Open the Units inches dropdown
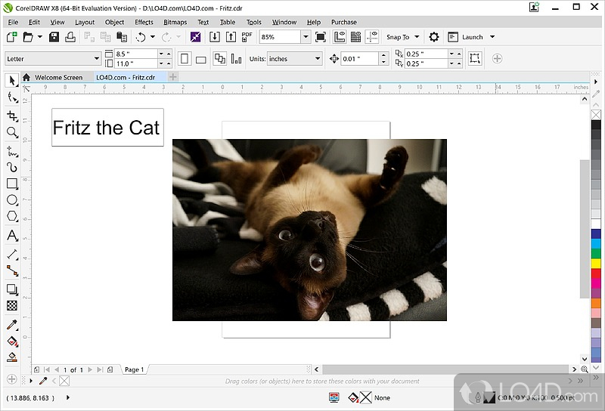This screenshot has height=411, width=605. (316, 59)
